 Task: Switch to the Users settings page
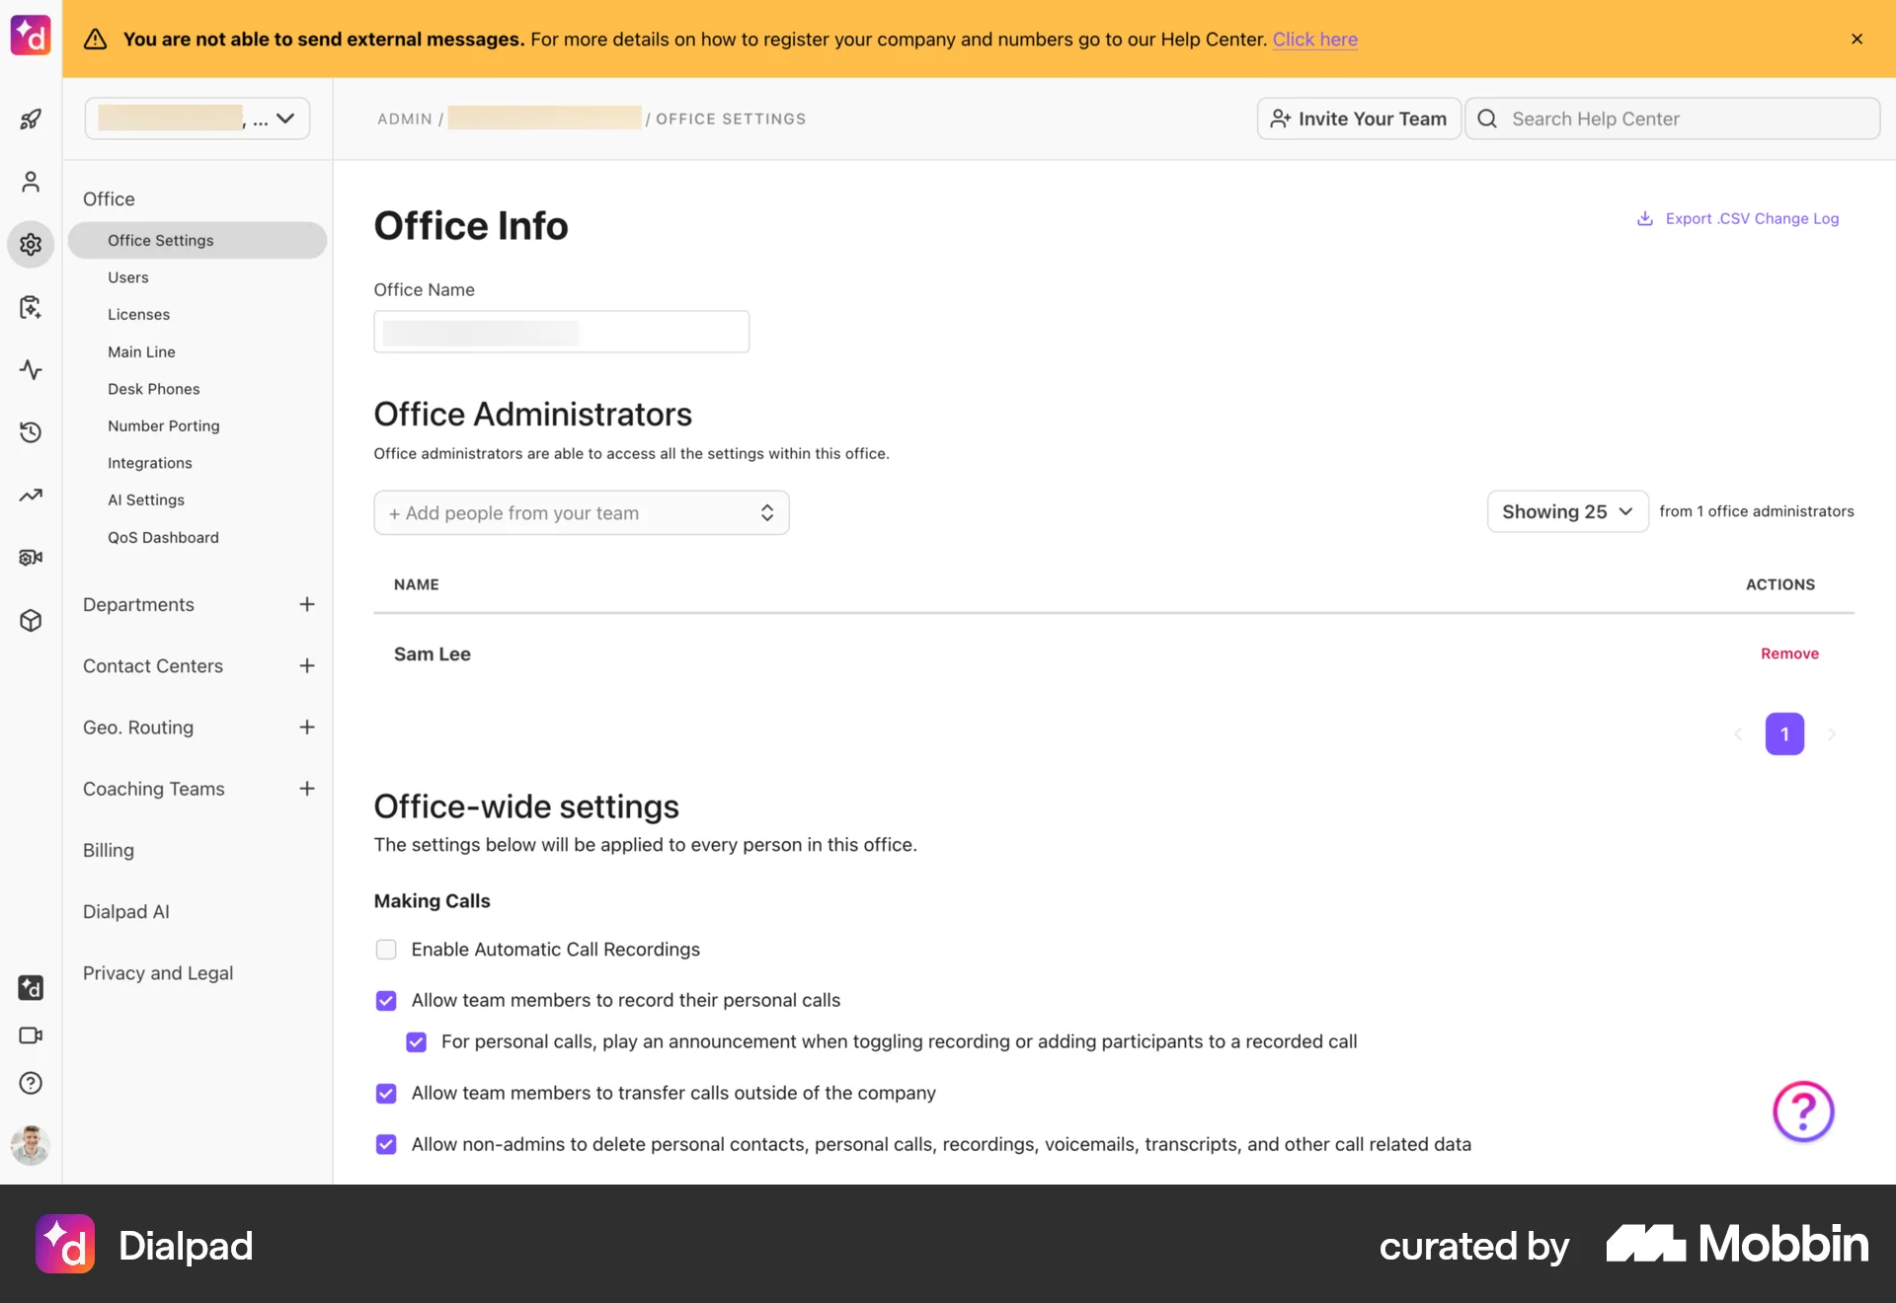127,277
